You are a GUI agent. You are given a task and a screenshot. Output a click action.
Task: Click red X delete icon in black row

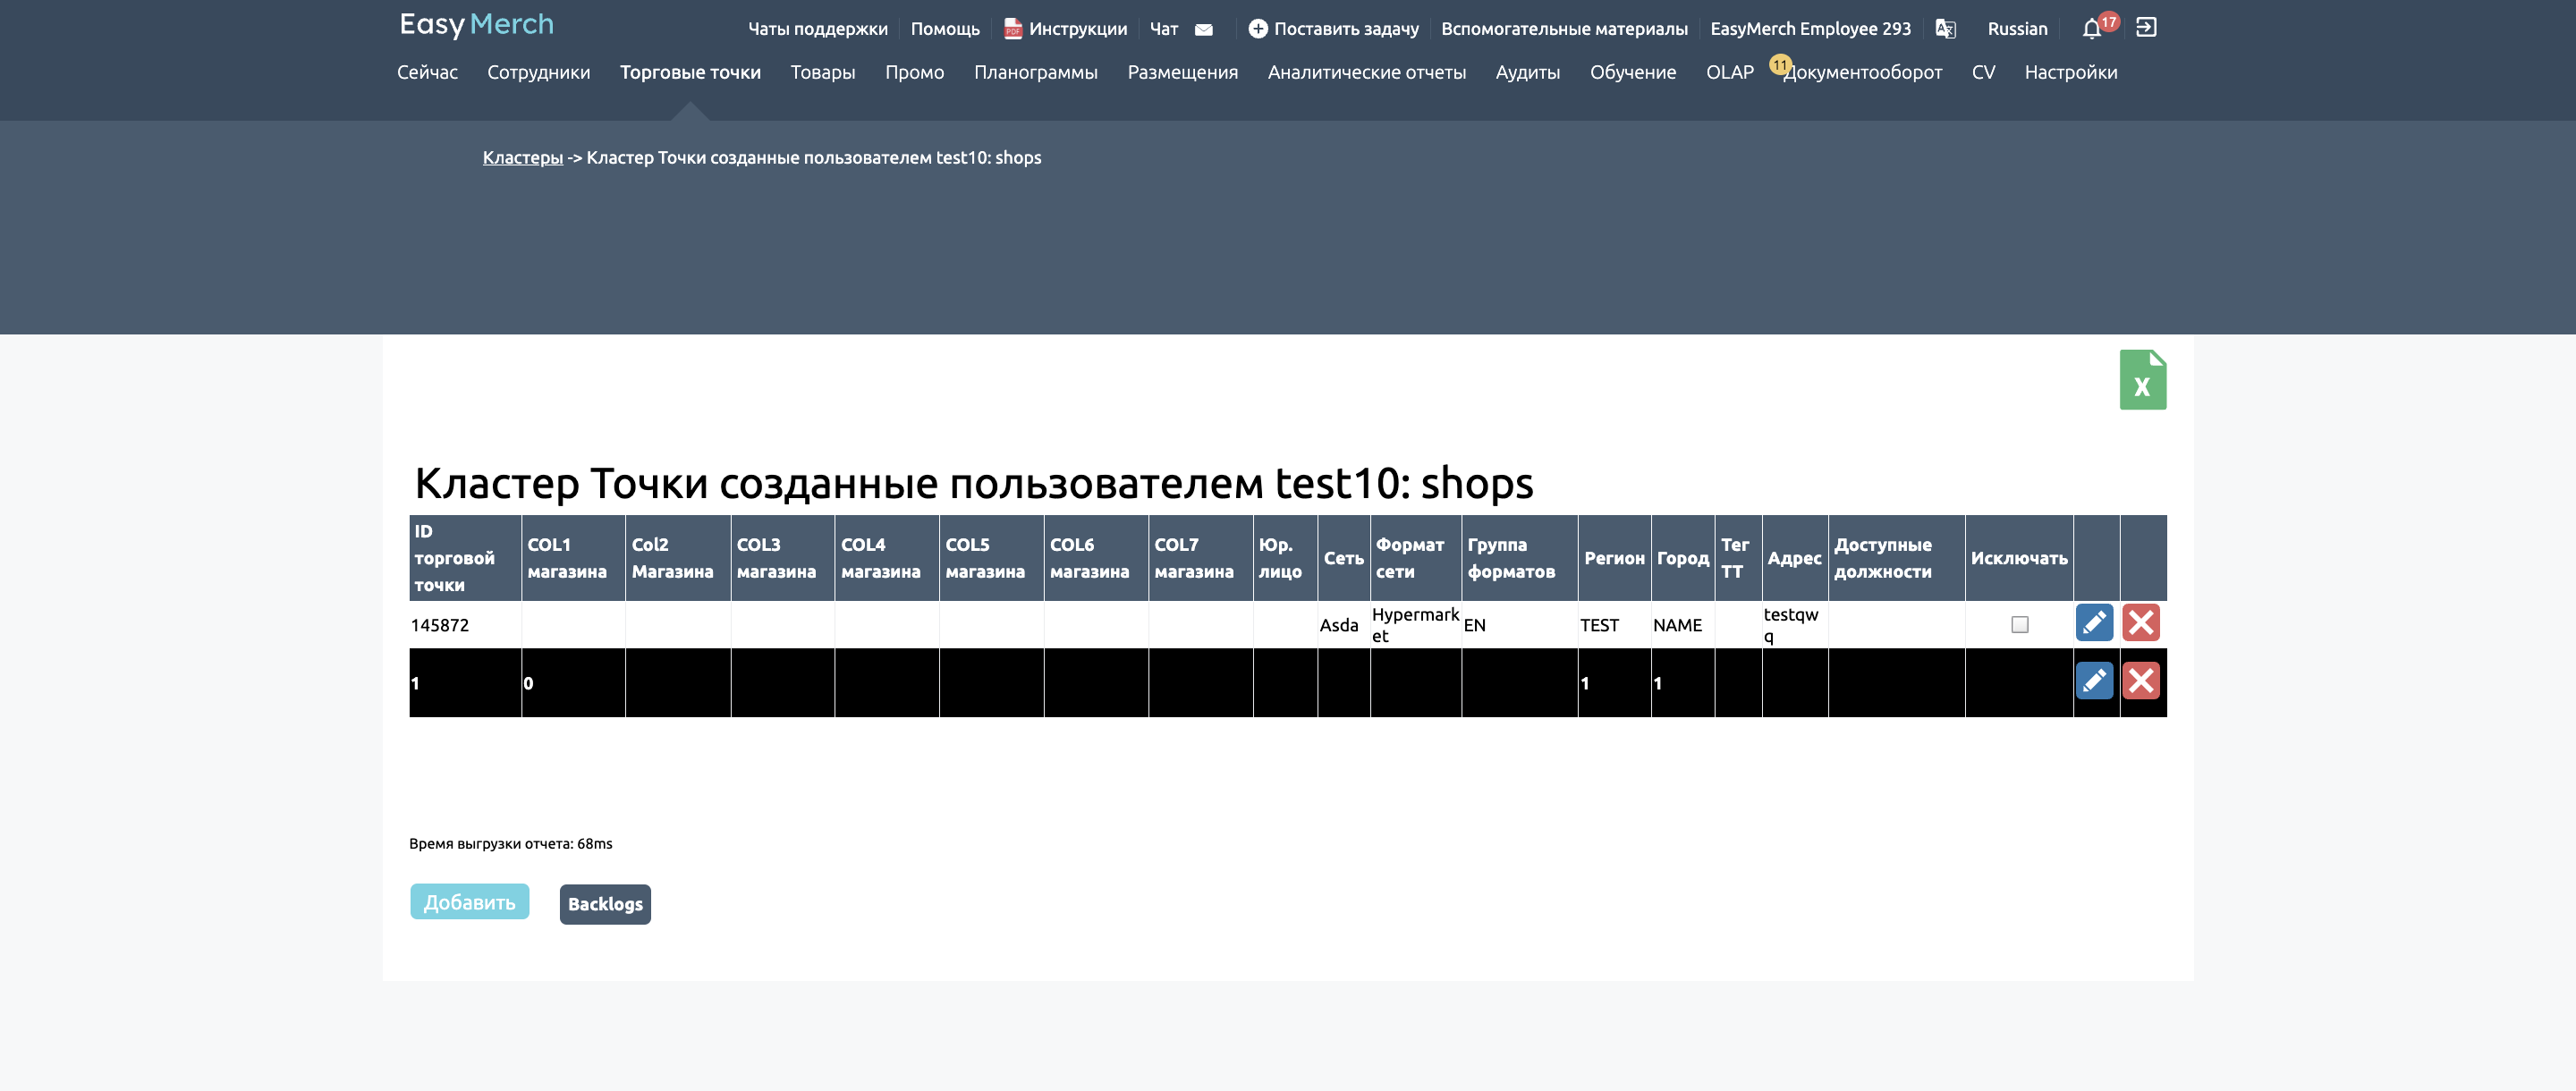[2140, 681]
